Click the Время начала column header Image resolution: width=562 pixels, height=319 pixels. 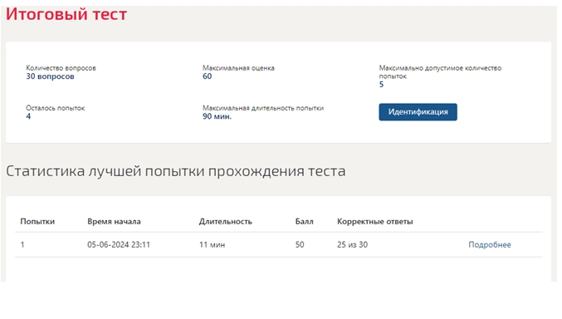pyautogui.click(x=114, y=222)
